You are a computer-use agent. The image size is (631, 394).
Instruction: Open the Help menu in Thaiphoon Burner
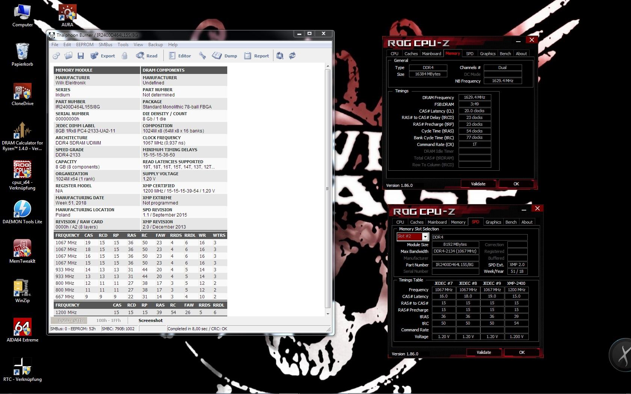[173, 44]
